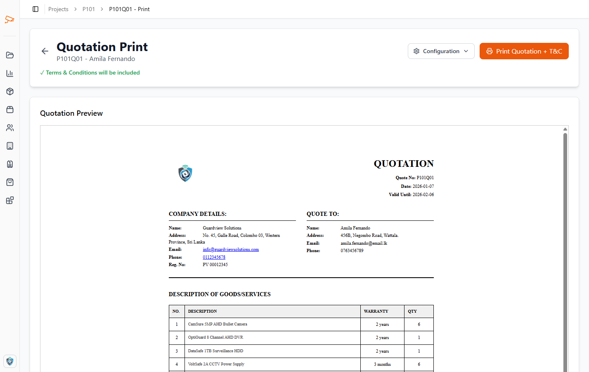Viewport: 589px width, 372px height.
Task: Navigate to P101 breadcrumb item
Action: [89, 9]
